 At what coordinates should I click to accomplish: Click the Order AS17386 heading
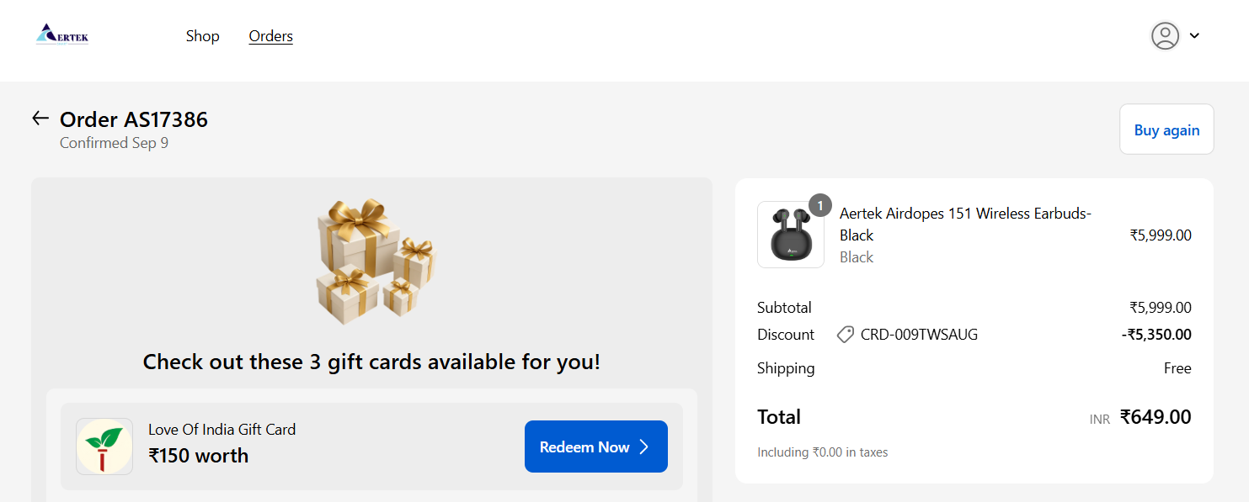[134, 119]
